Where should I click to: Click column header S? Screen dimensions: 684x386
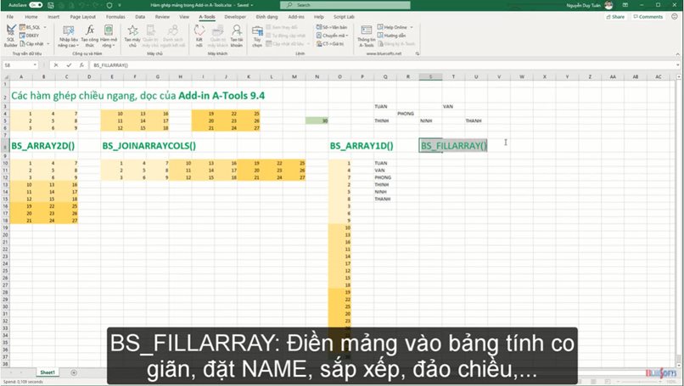click(x=430, y=76)
